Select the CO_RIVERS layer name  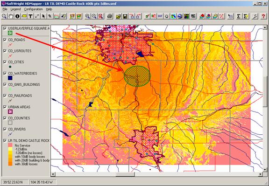pyautogui.click(x=17, y=129)
